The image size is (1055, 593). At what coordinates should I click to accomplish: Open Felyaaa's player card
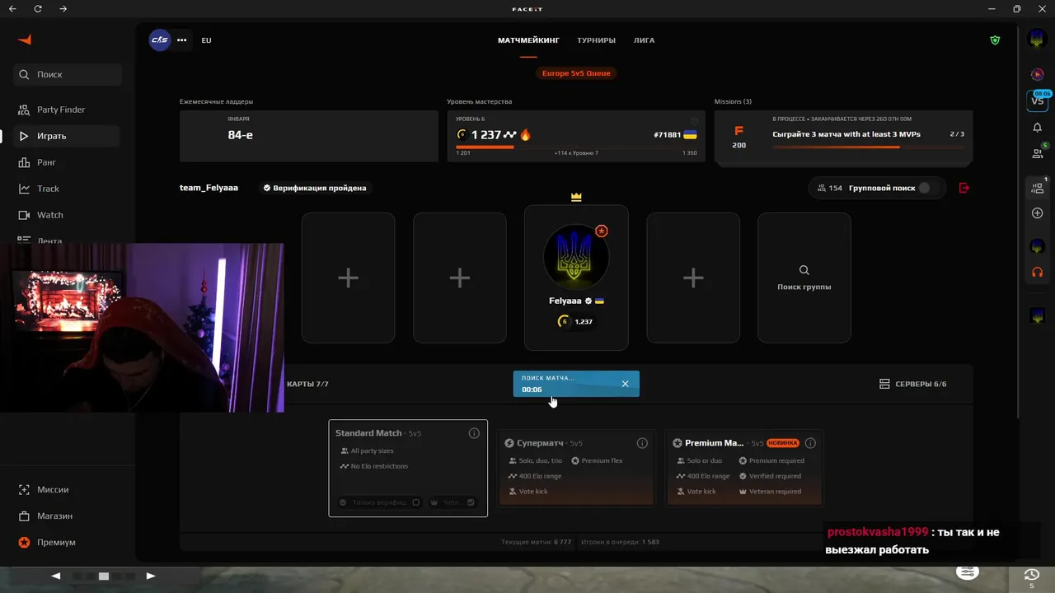tap(576, 278)
